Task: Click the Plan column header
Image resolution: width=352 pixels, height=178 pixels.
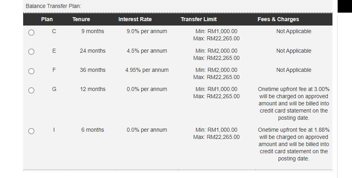Action: click(47, 19)
